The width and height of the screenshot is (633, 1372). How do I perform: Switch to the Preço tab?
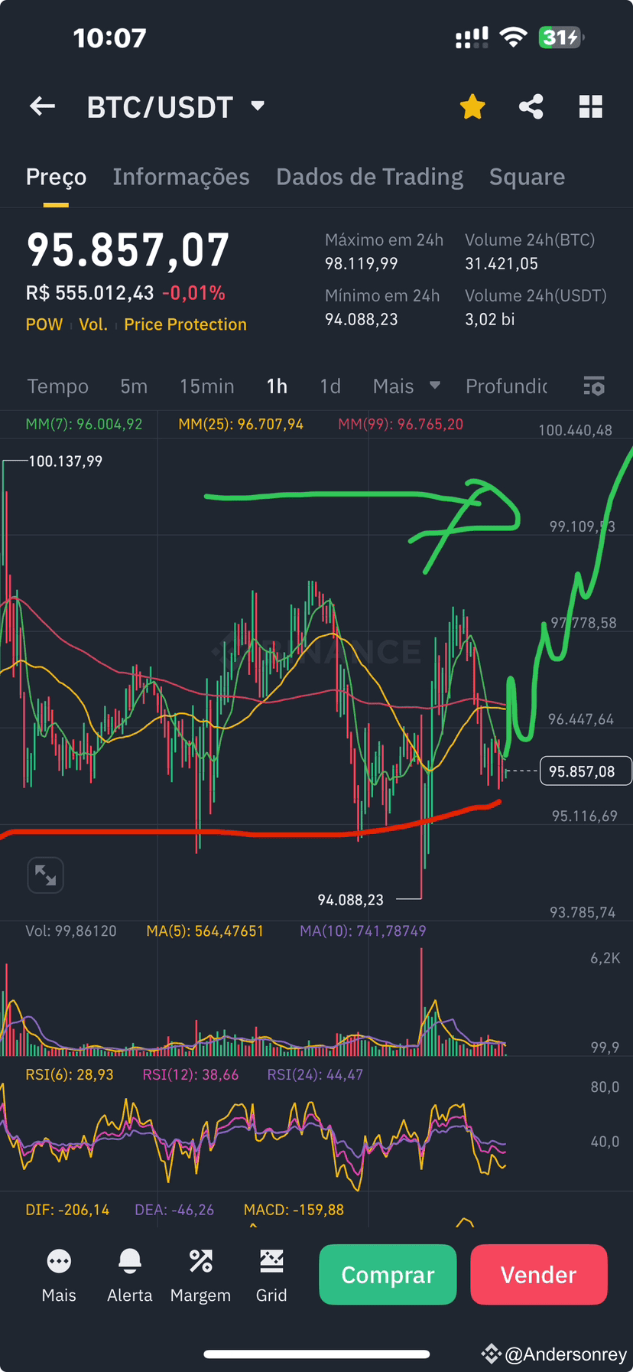[x=56, y=177]
